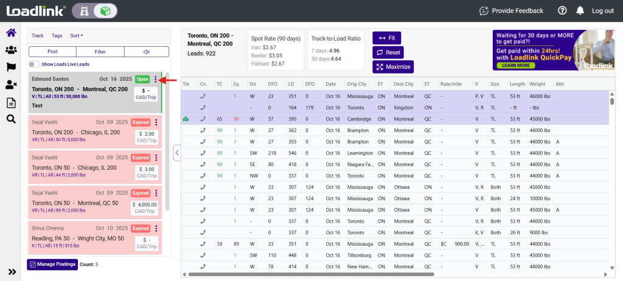
Task: Click the group of people sidebar icon
Action: coord(10,50)
